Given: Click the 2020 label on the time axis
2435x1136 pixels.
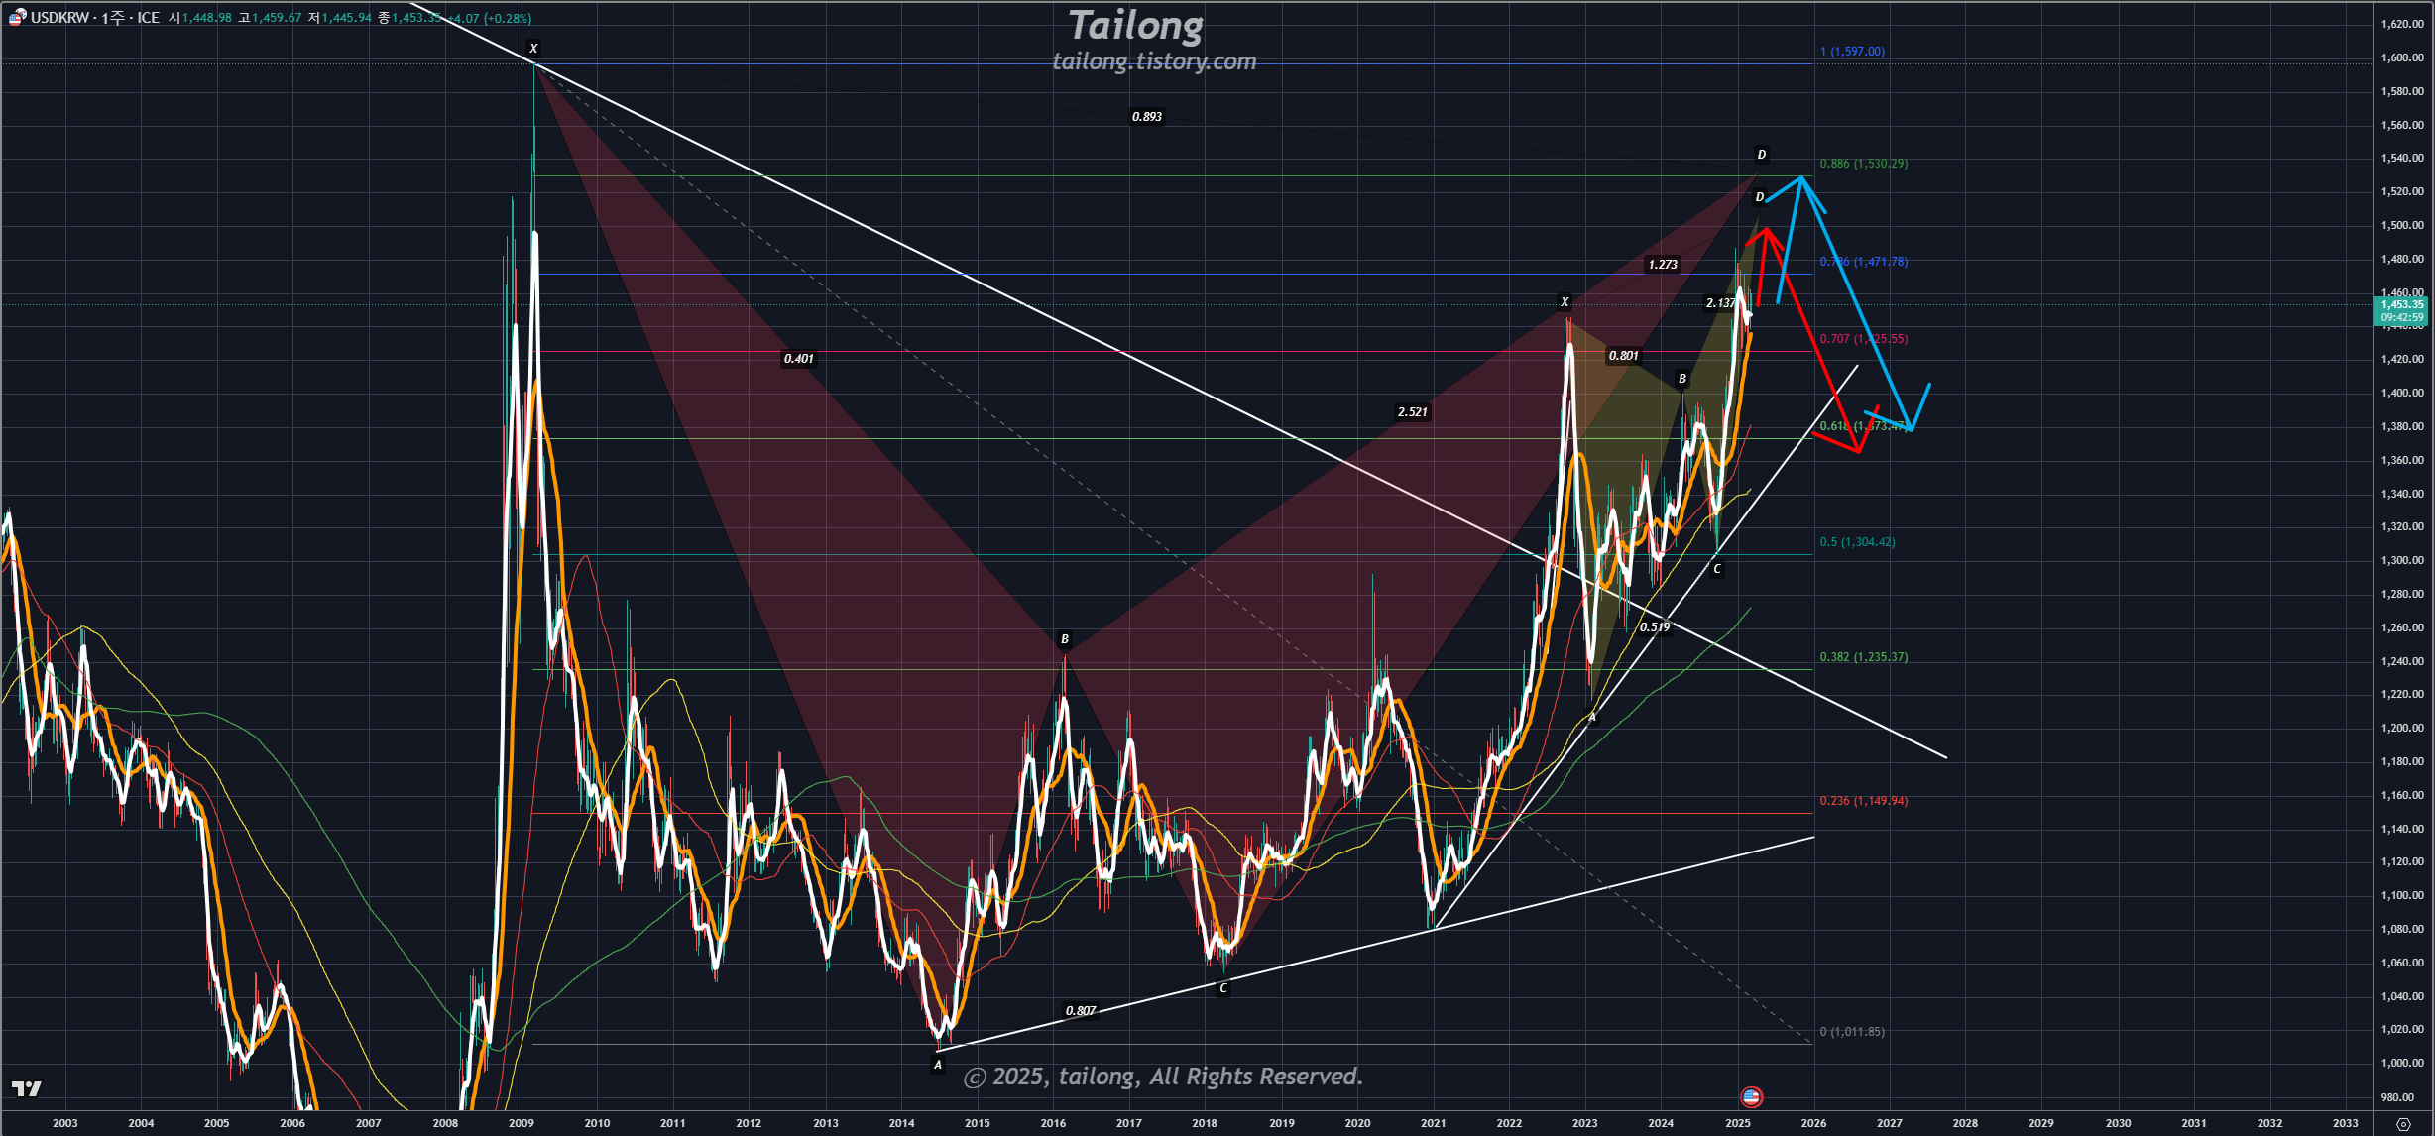Looking at the screenshot, I should (1357, 1123).
